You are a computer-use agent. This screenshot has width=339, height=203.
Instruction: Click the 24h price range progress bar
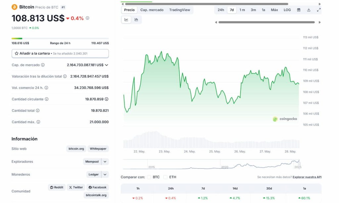[x=60, y=38]
